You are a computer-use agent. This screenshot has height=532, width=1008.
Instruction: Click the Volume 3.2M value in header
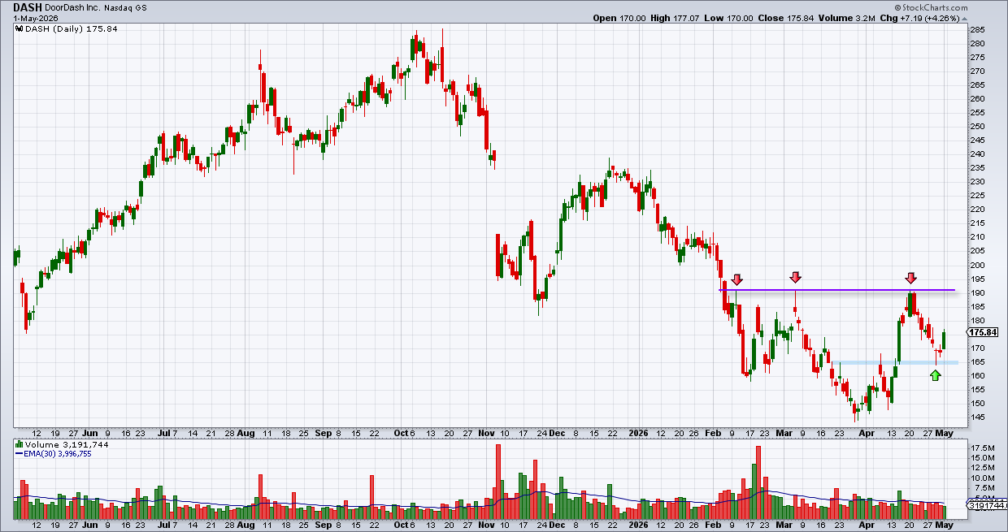[x=865, y=18]
